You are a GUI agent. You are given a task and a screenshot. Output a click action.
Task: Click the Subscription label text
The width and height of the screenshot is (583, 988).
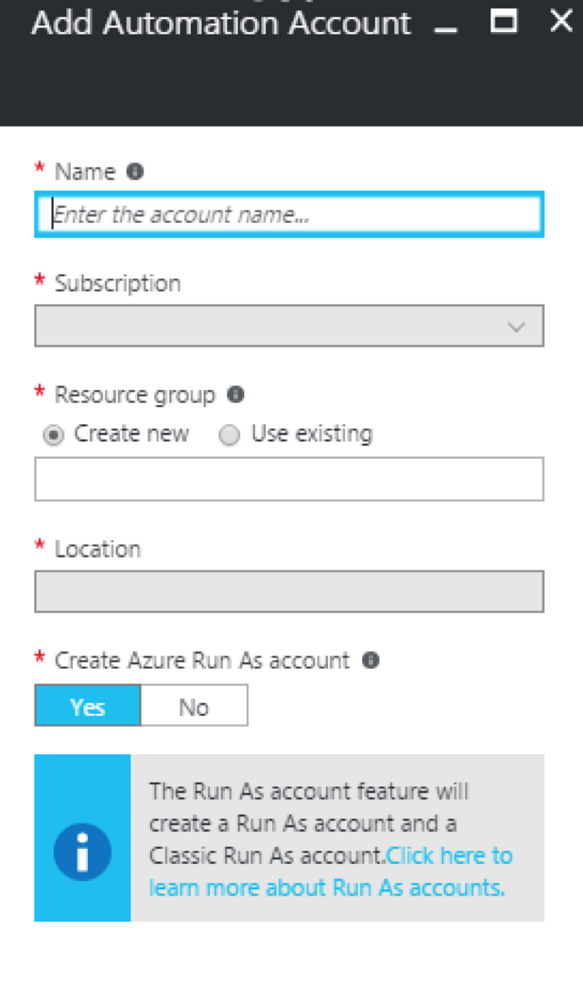tap(118, 283)
